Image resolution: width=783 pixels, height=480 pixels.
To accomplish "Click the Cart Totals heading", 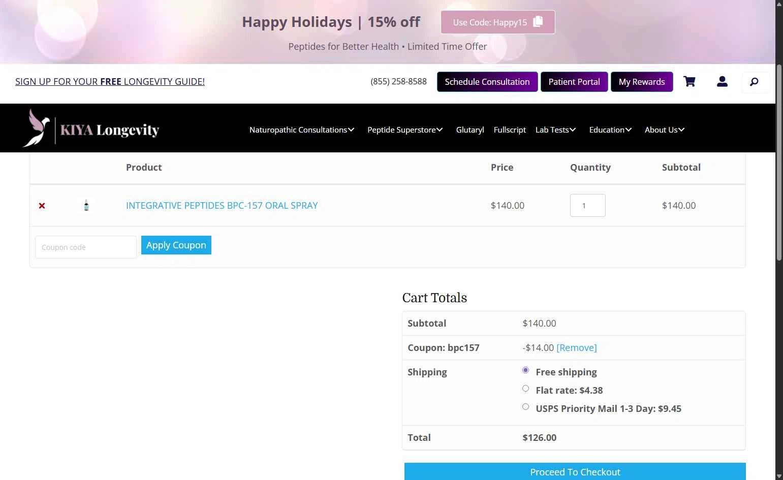I will (x=434, y=298).
